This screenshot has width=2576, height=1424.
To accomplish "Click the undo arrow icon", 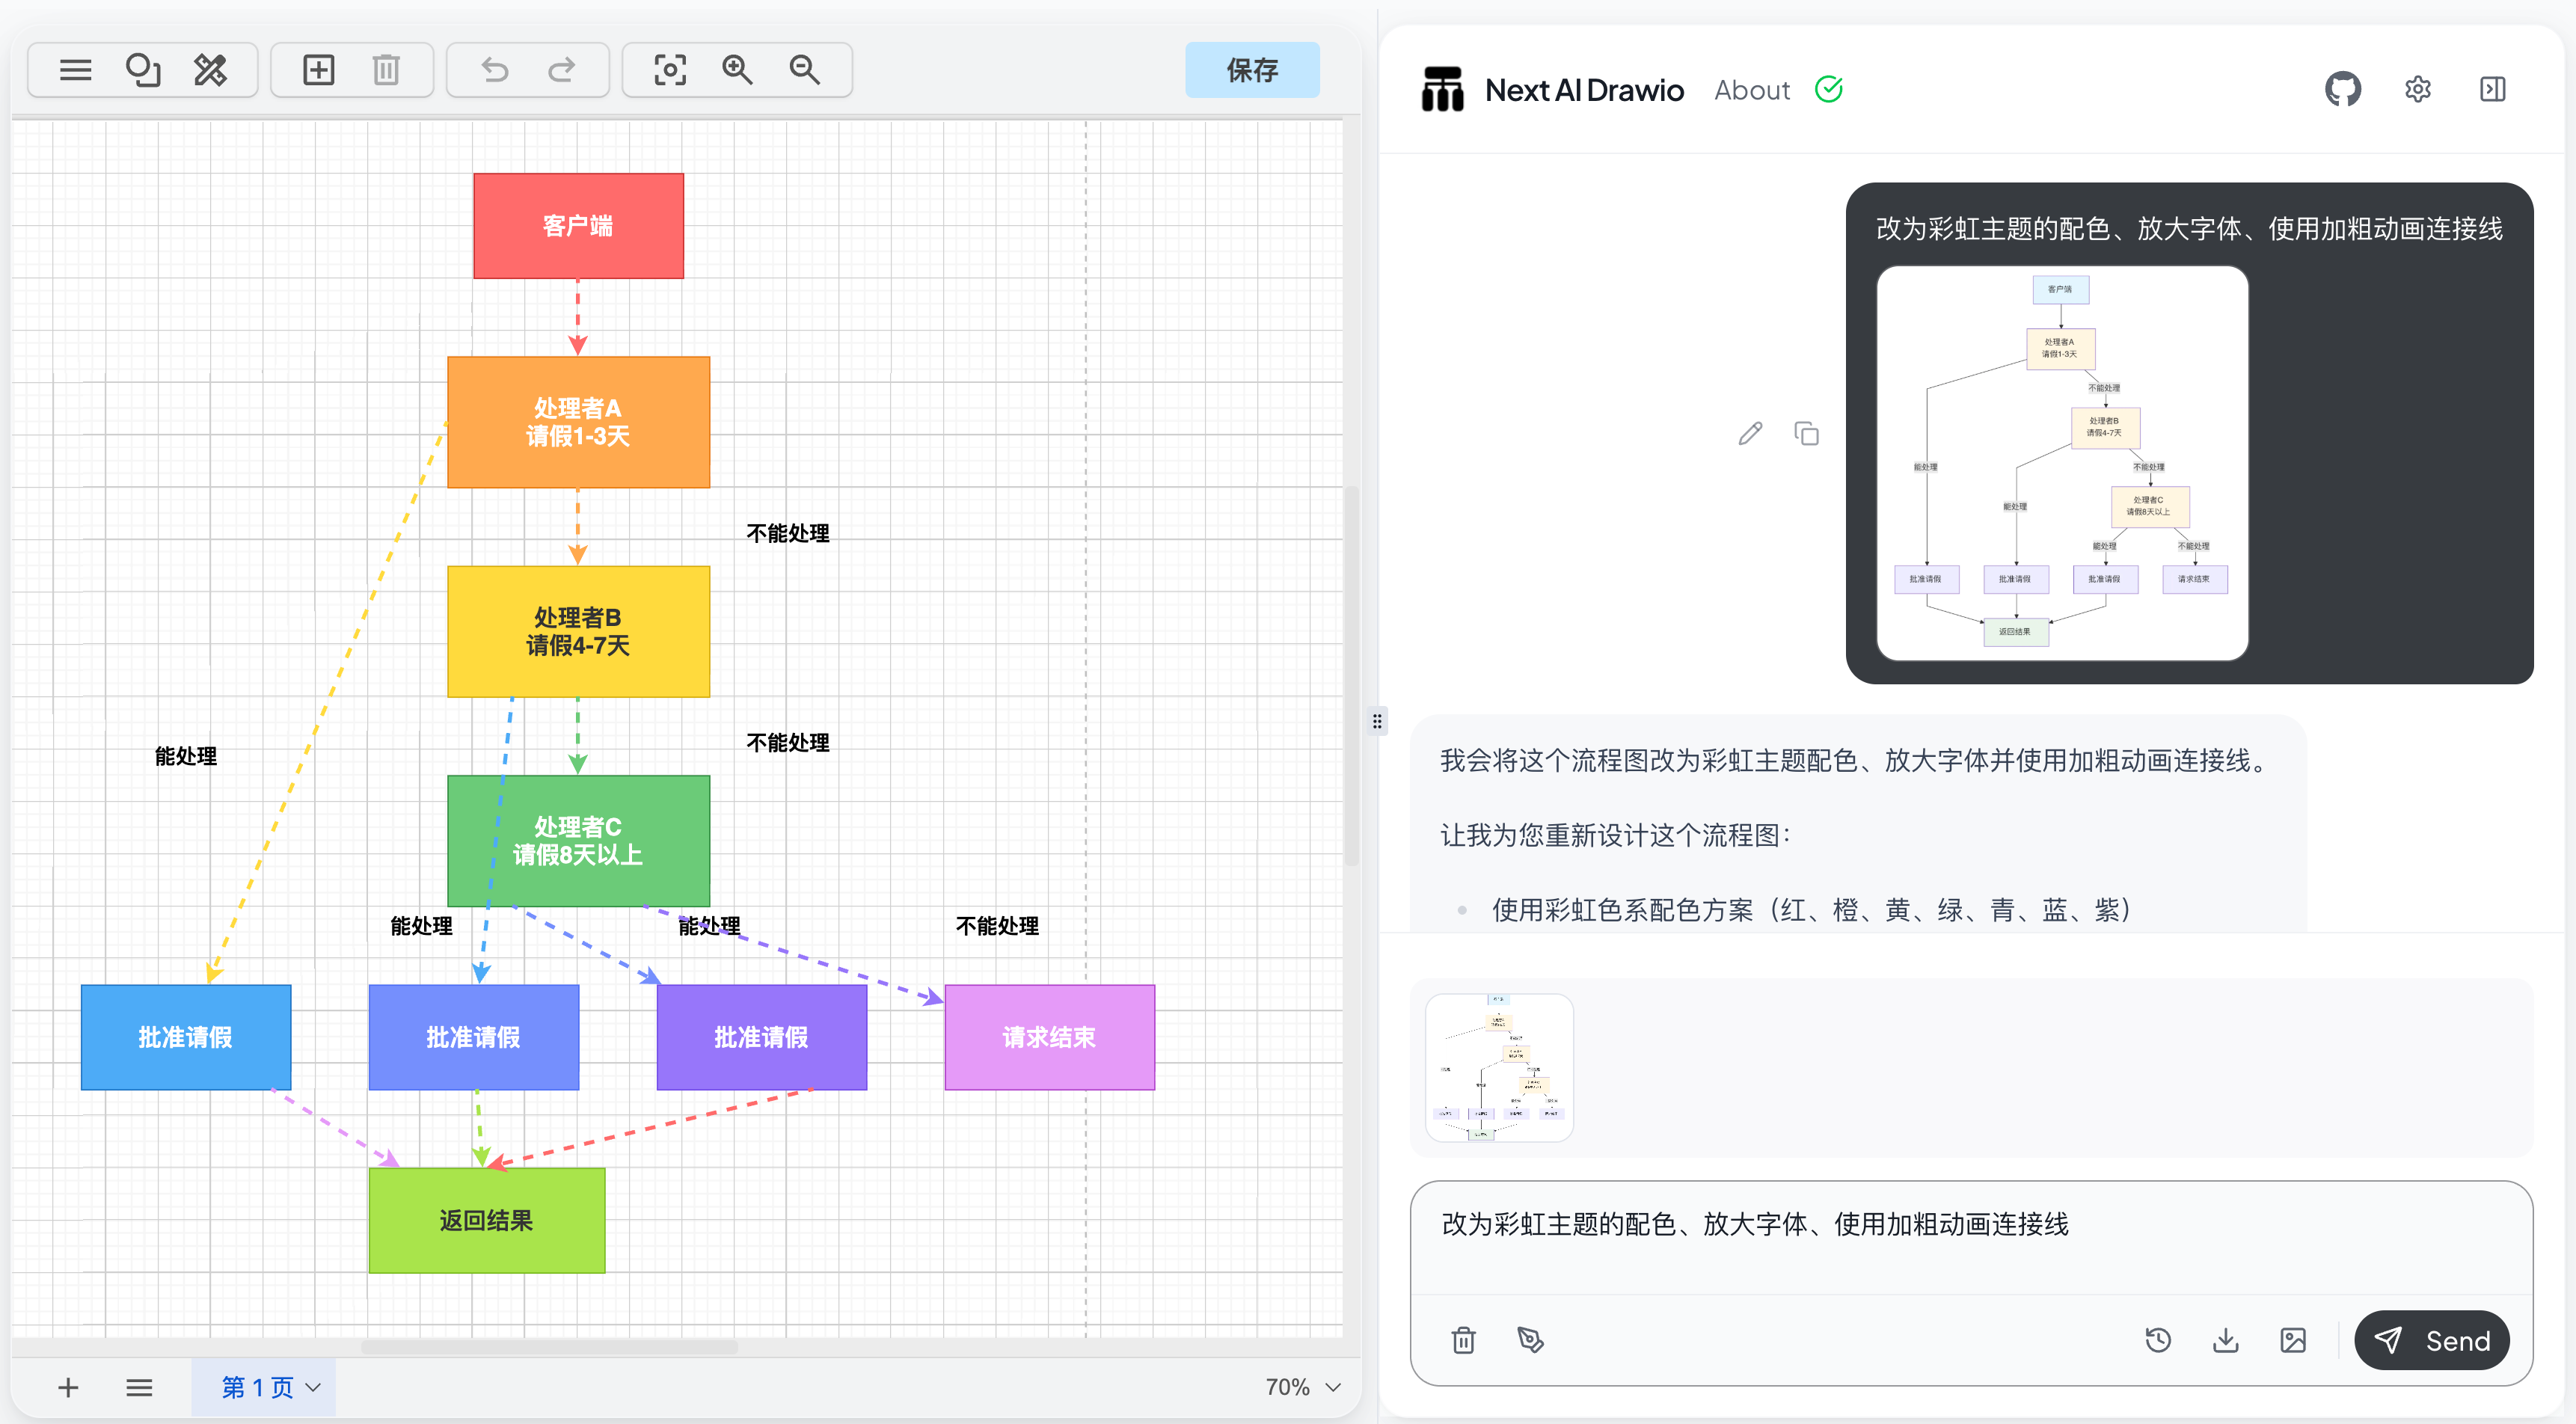I will [494, 70].
